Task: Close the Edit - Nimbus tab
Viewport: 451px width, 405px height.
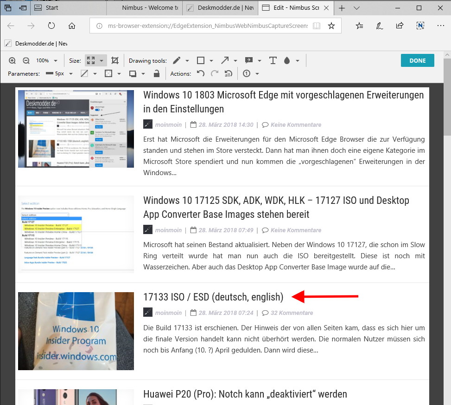Action: click(x=326, y=8)
